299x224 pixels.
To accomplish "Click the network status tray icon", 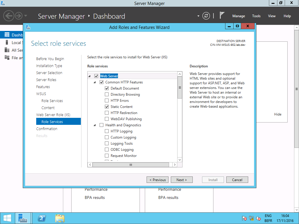I will 251,218.
